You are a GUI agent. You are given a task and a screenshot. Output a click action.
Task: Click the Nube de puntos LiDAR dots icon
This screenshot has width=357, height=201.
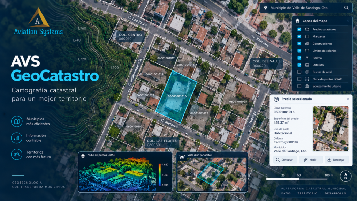coord(307,79)
